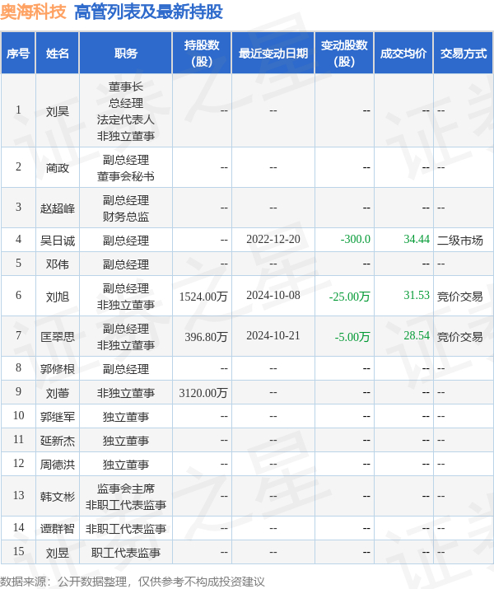Click row number 13
Image resolution: width=494 pixels, height=589 pixels.
pyautogui.click(x=18, y=495)
